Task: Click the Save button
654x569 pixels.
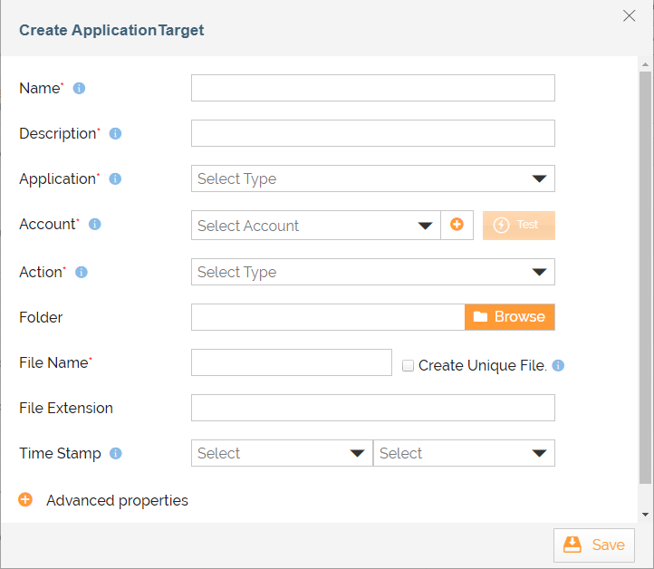Action: click(x=594, y=545)
